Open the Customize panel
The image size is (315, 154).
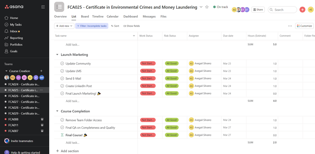click(x=304, y=26)
